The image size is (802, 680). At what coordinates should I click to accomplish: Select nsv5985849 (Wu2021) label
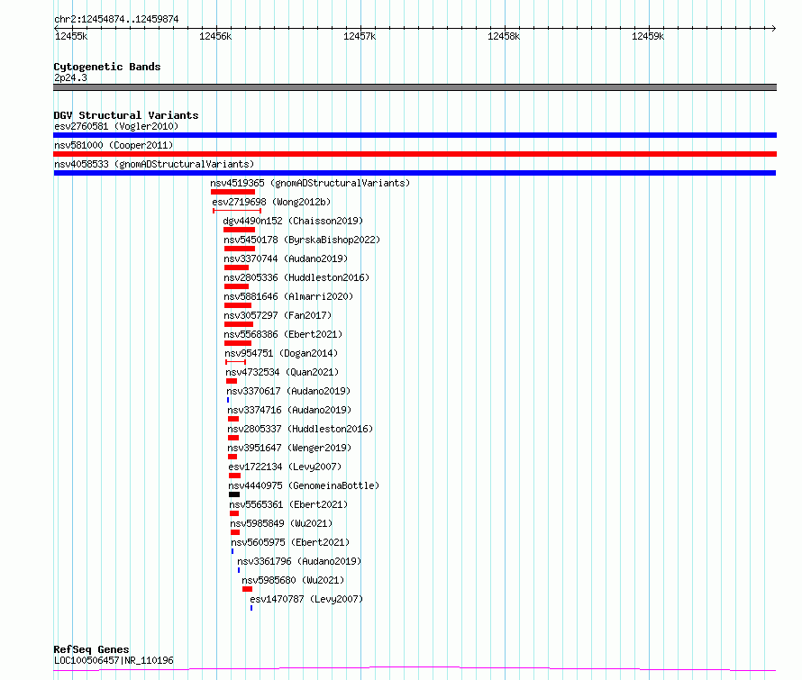(x=281, y=523)
